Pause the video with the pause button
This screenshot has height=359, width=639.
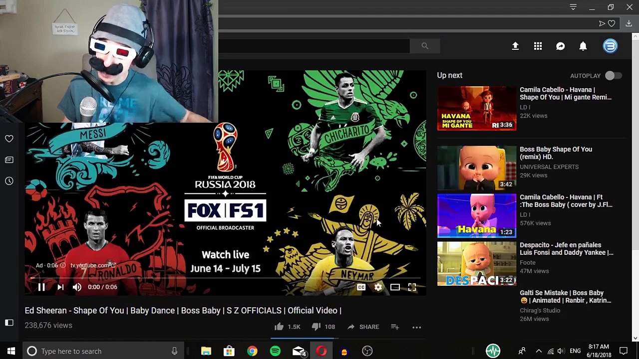click(x=41, y=287)
